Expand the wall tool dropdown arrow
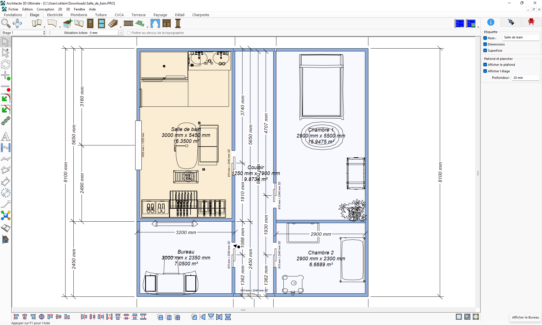Viewport: 542px width, 325px height. (44, 27)
